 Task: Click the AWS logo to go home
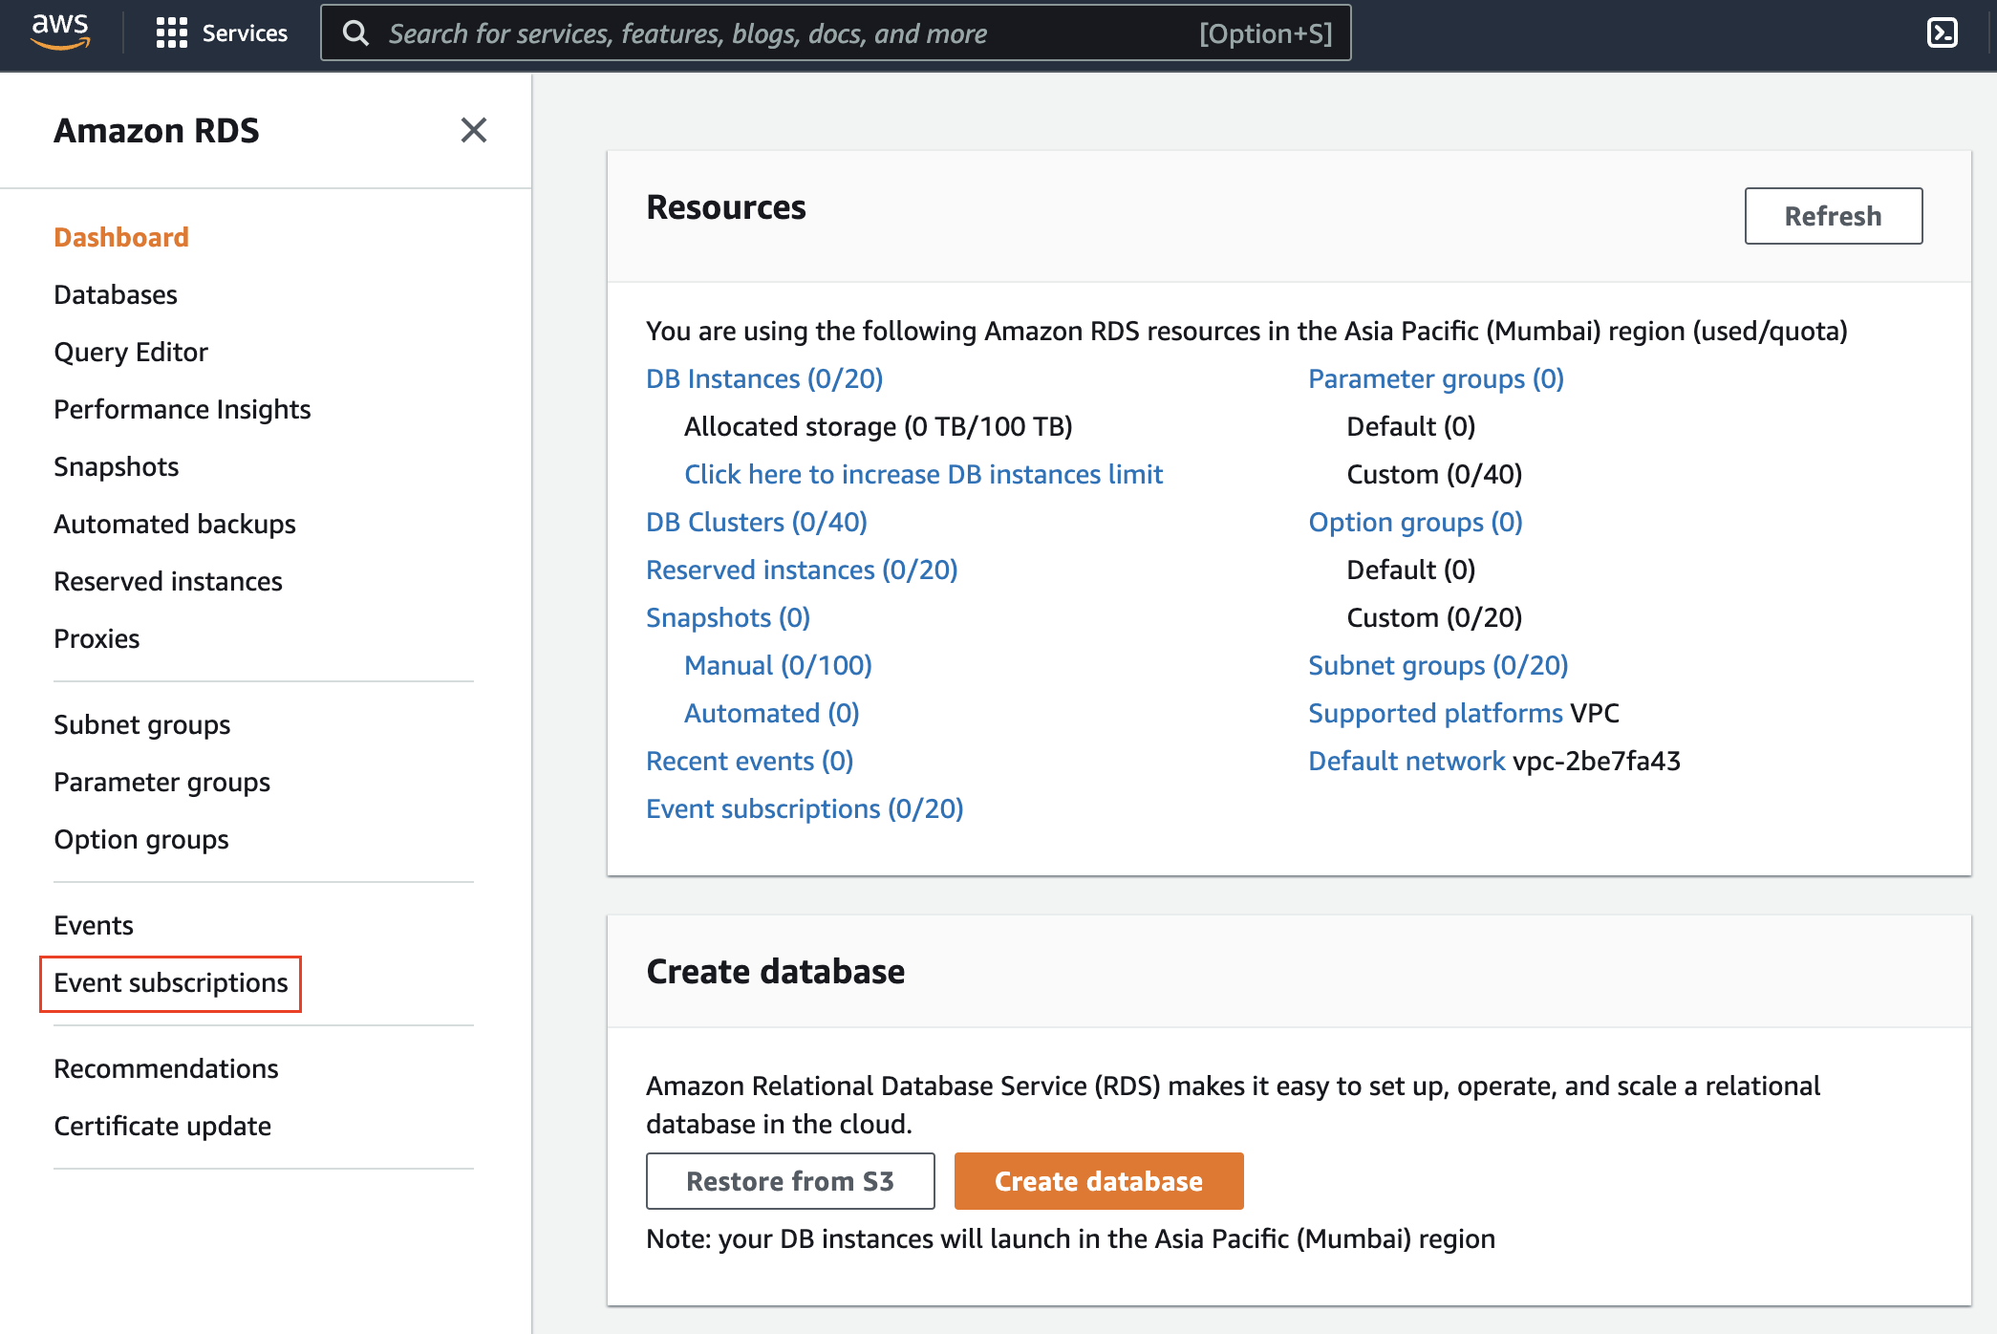pos(61,32)
